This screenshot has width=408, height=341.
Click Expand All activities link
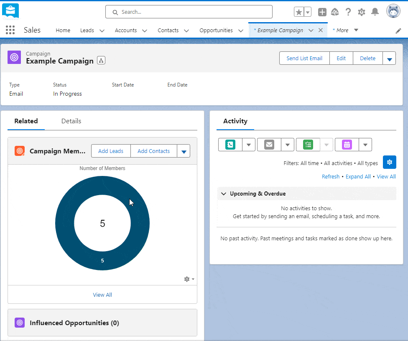coord(358,176)
